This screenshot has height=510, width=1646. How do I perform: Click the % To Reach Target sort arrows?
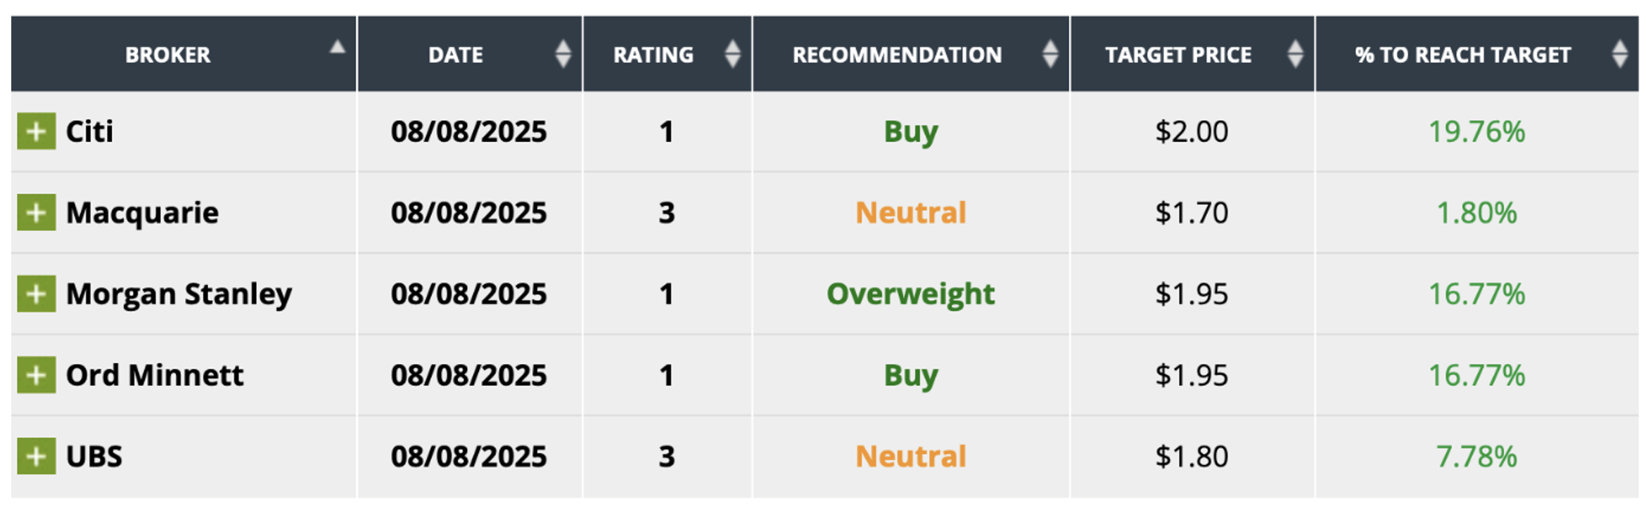click(1620, 54)
